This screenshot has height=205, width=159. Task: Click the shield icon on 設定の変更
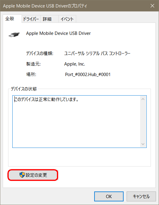[22, 175]
